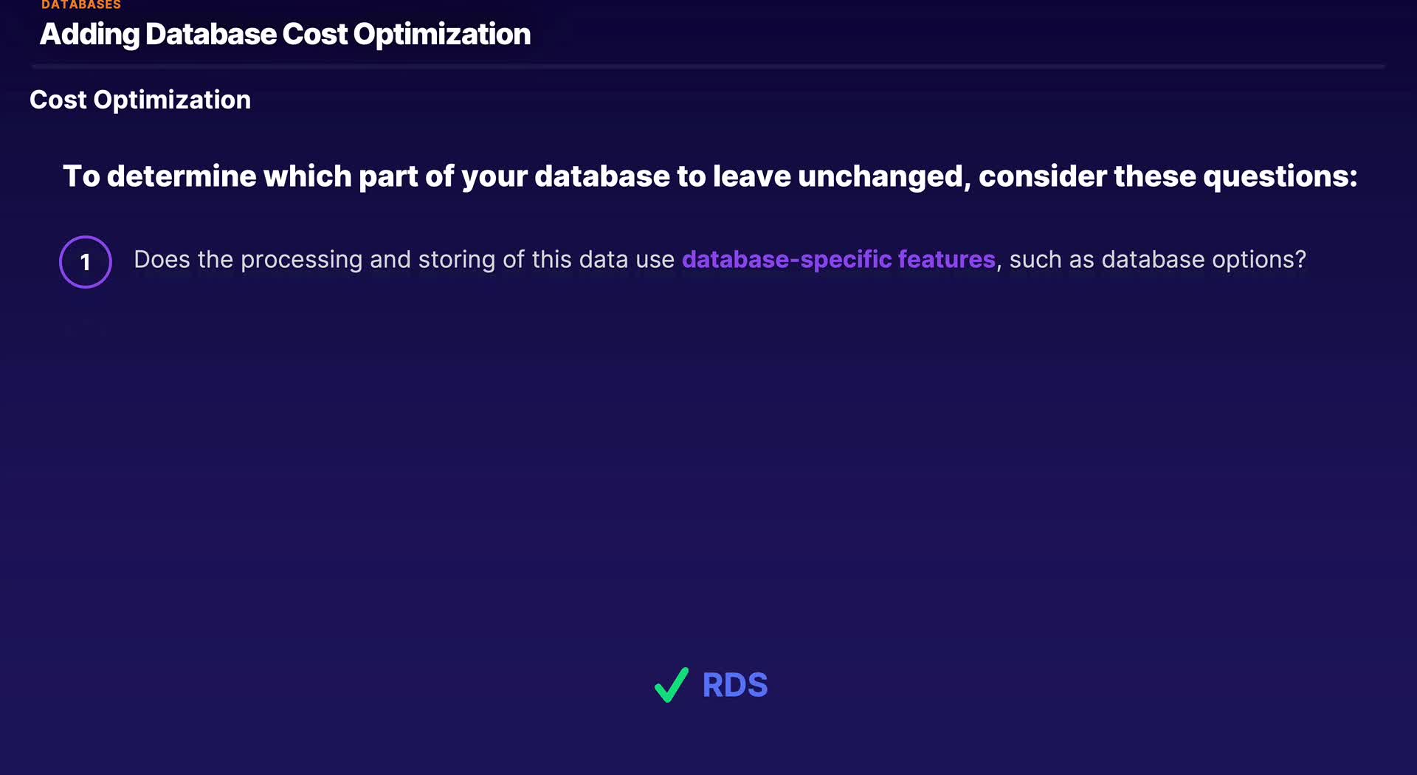Click the phrase "such as database options?"
1417x775 pixels.
pyautogui.click(x=1157, y=260)
